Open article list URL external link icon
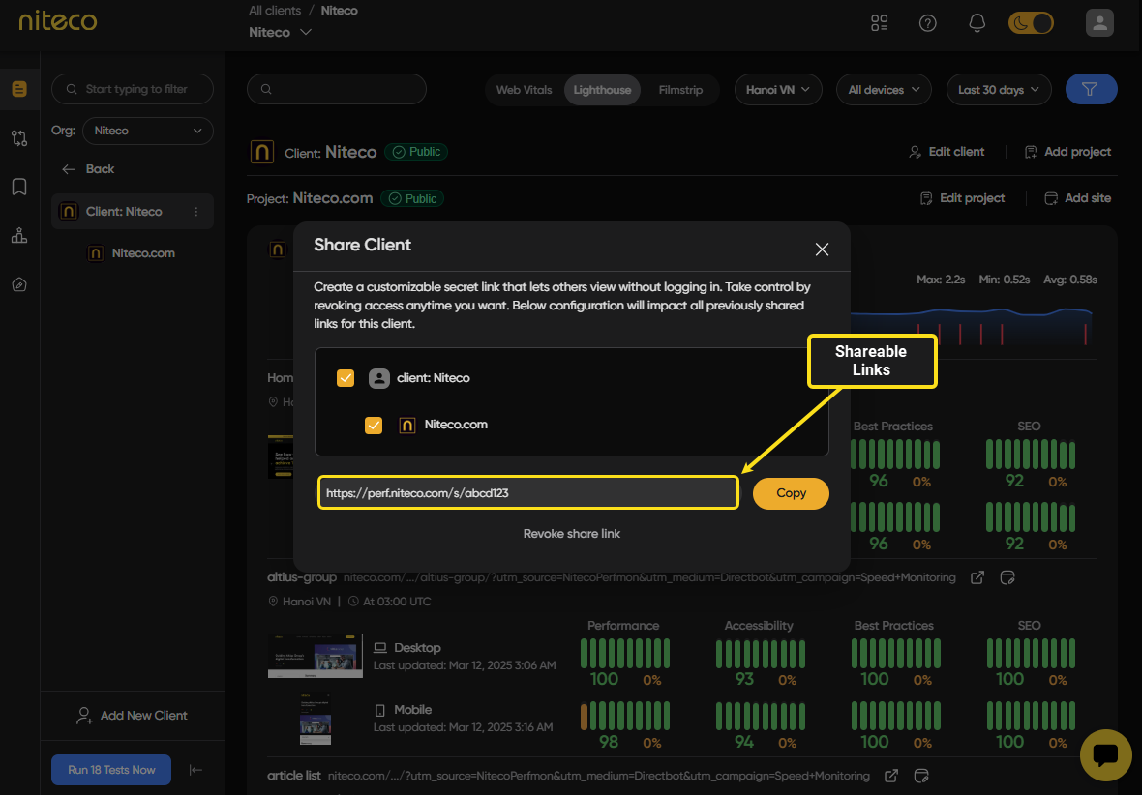1142x795 pixels. (890, 776)
